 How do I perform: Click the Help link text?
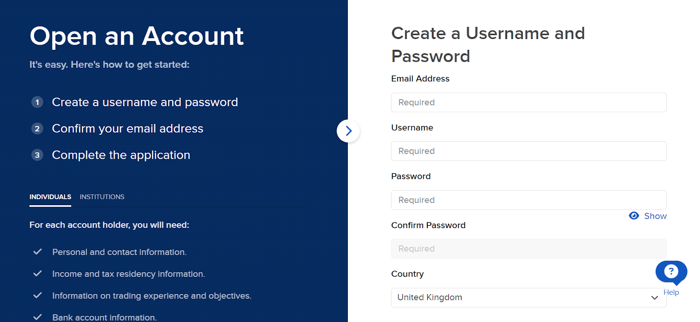(671, 292)
